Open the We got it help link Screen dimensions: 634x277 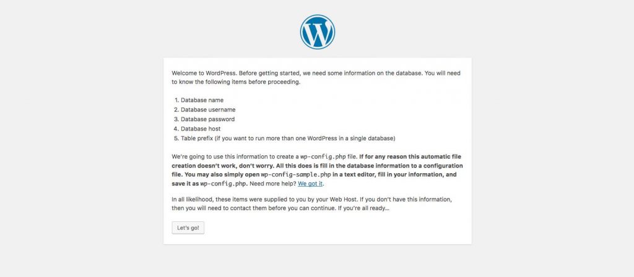pyautogui.click(x=311, y=184)
